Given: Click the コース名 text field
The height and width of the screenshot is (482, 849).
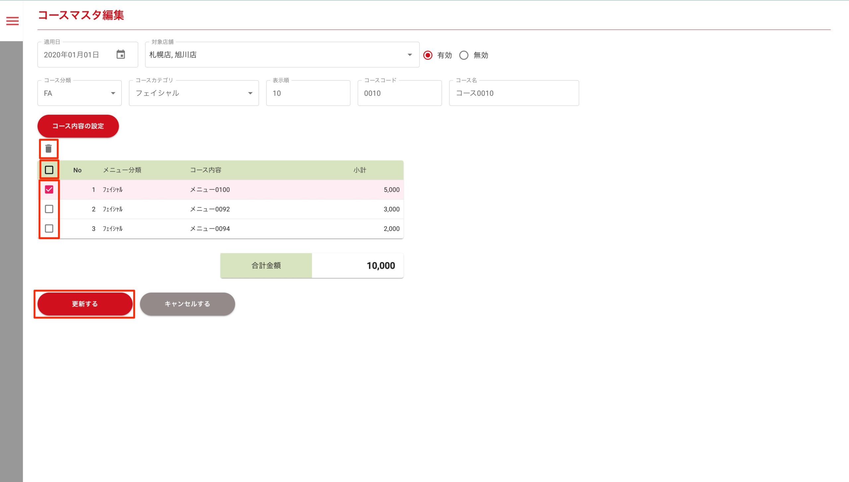Looking at the screenshot, I should [514, 93].
